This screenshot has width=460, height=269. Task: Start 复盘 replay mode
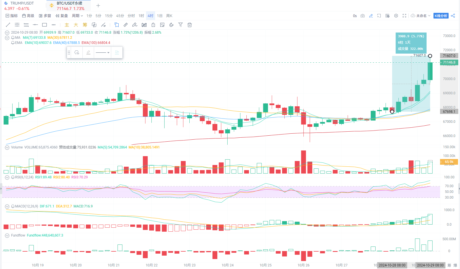pyautogui.click(x=62, y=16)
